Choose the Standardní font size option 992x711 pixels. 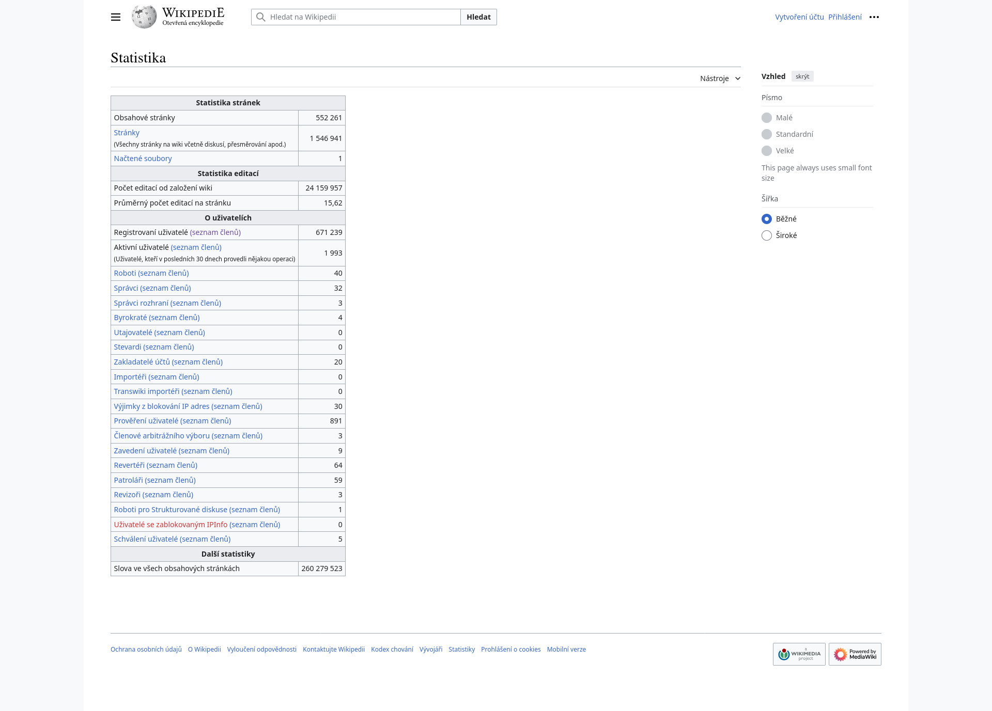(x=767, y=134)
